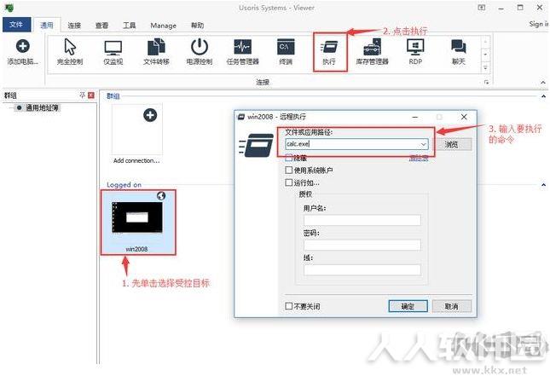Click the 执行 execute icon

[329, 47]
